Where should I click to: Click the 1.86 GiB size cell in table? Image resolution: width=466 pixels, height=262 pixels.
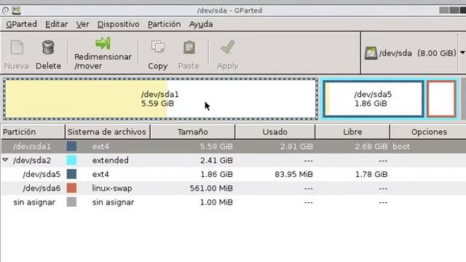point(216,174)
